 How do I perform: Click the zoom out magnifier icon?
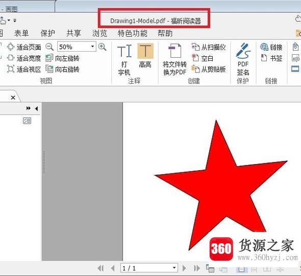[x=49, y=47]
